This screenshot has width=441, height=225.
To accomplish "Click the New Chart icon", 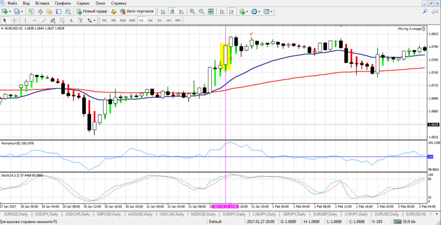I will tap(5, 12).
